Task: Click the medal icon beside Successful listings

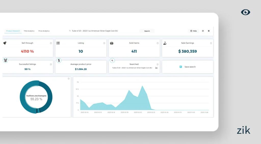Action: [x=6, y=60]
